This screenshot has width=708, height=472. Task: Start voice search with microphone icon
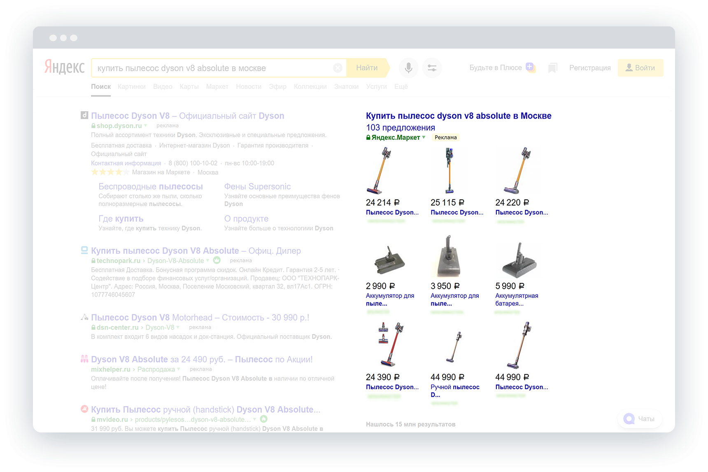point(408,68)
